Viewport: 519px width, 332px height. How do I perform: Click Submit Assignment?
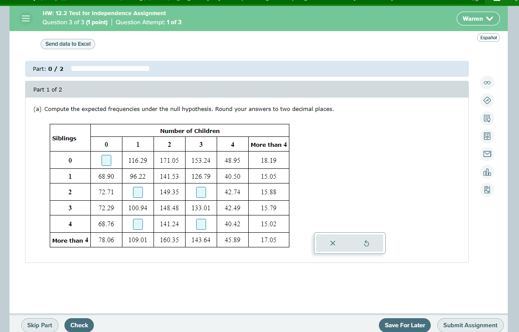470,325
